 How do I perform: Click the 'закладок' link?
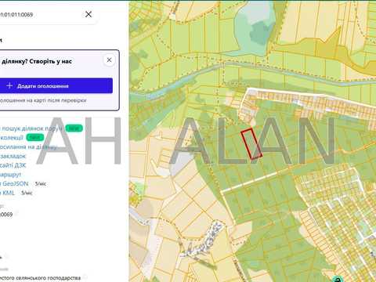point(13,156)
